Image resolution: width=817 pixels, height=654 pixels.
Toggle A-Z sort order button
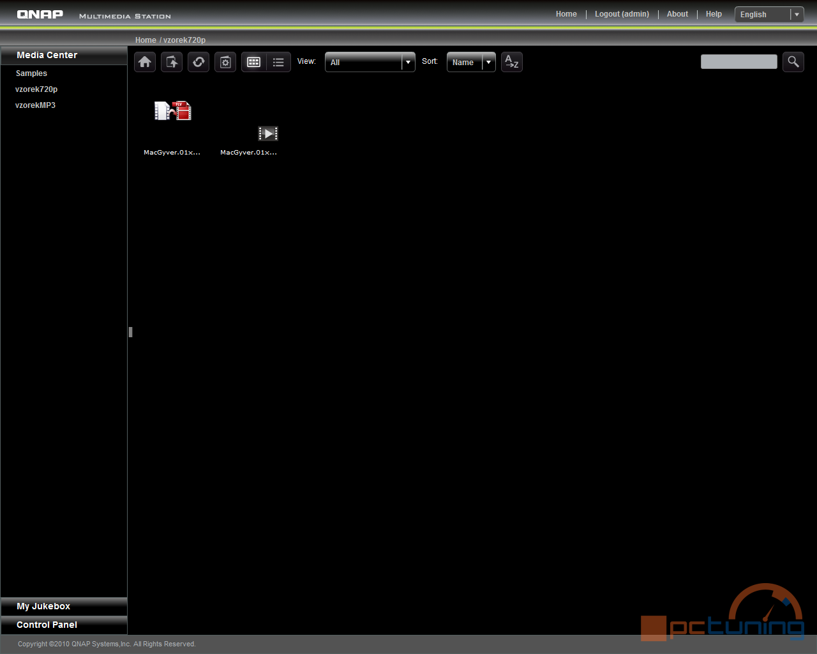(x=512, y=62)
